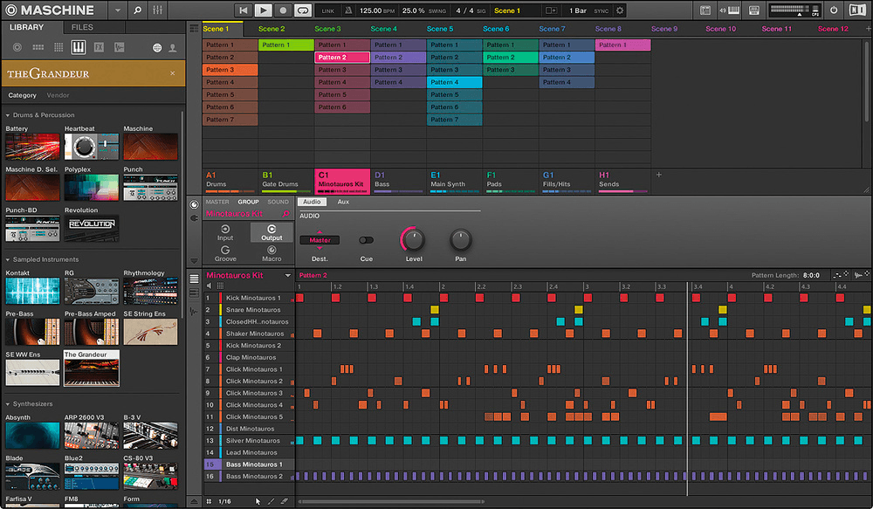Toggle the loop button in transport
This screenshot has height=509, width=873.
click(x=302, y=10)
